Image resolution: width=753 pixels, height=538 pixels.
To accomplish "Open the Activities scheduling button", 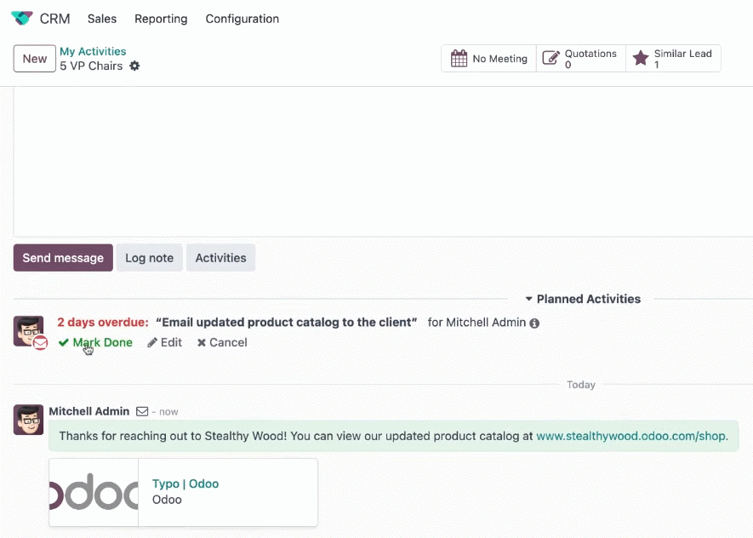I will tap(220, 258).
